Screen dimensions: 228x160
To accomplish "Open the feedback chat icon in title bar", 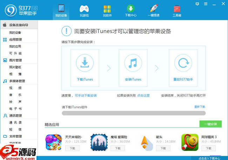I will pos(197,4).
